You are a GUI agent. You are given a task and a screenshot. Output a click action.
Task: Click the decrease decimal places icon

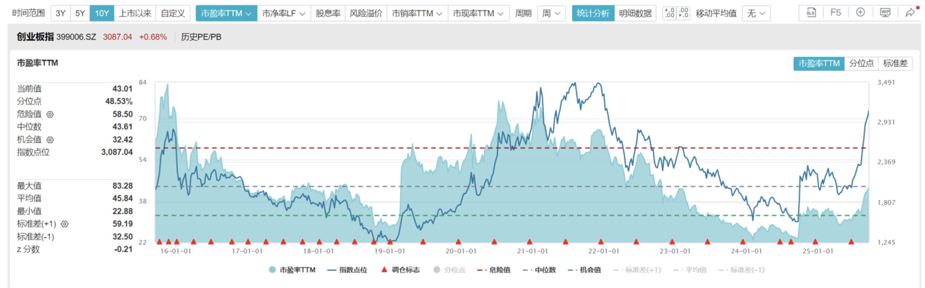click(x=683, y=13)
